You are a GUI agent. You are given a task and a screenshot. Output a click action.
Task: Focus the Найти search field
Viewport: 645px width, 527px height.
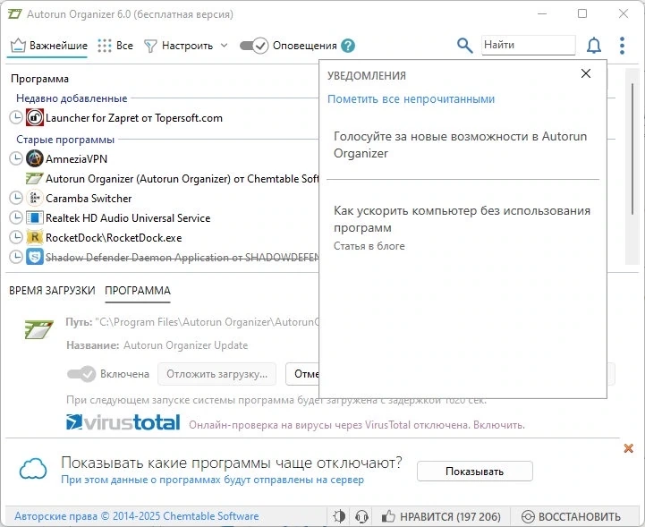point(528,45)
